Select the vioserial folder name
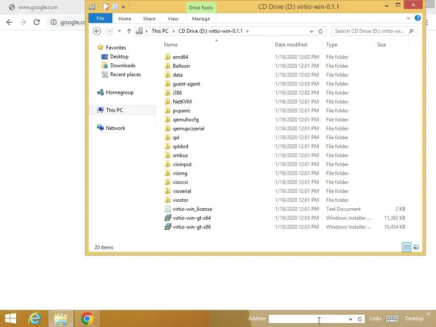 (182, 191)
